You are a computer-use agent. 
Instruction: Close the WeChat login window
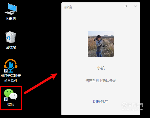[135, 6]
